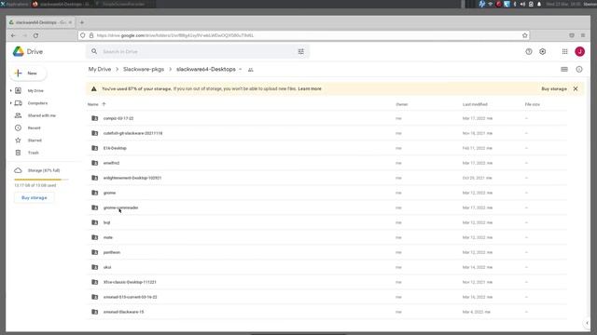
Task: Go back in browser history
Action: pos(13,35)
